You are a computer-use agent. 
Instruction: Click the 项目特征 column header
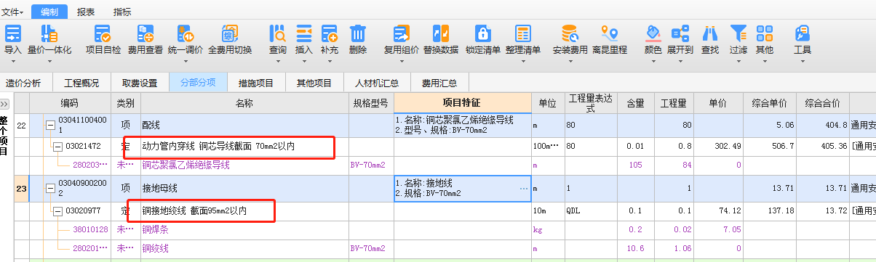click(x=462, y=103)
